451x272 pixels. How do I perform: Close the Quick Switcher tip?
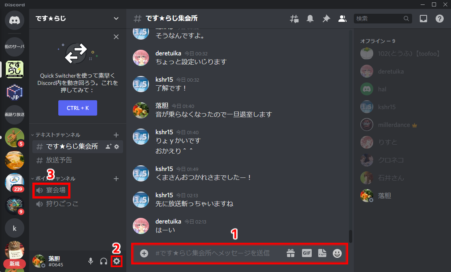[x=116, y=37]
